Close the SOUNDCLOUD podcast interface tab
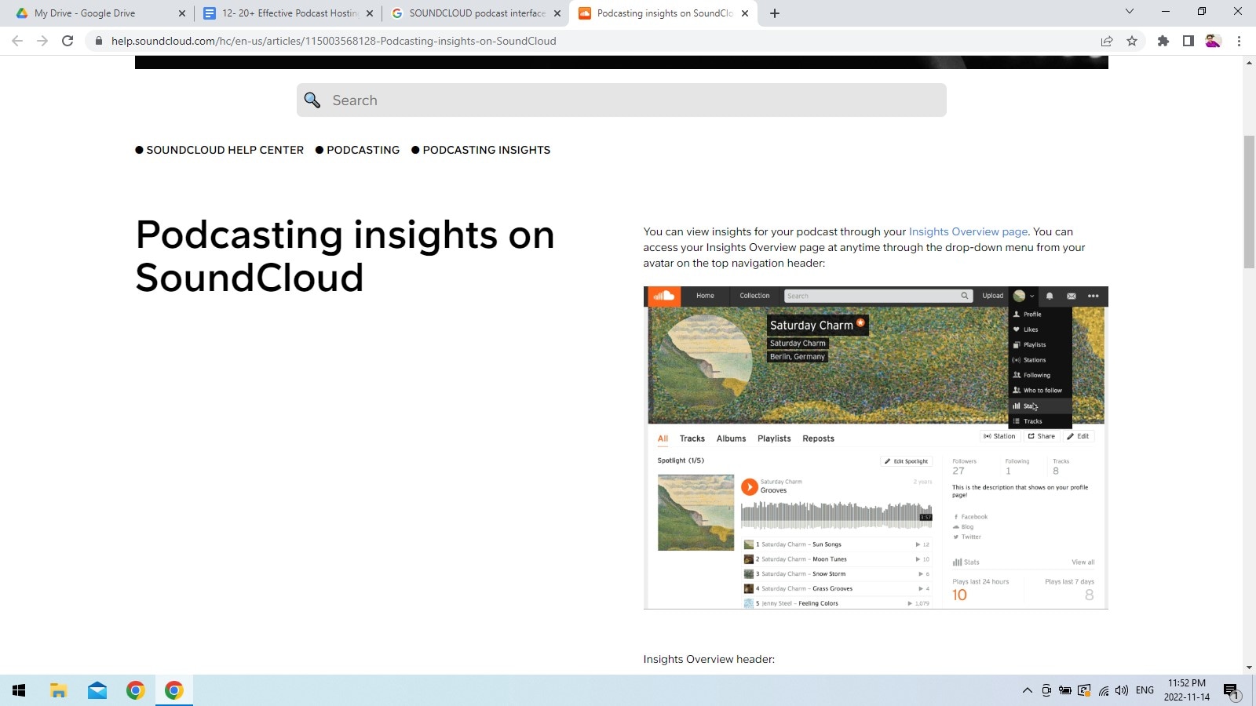The height and width of the screenshot is (706, 1256). pyautogui.click(x=557, y=13)
